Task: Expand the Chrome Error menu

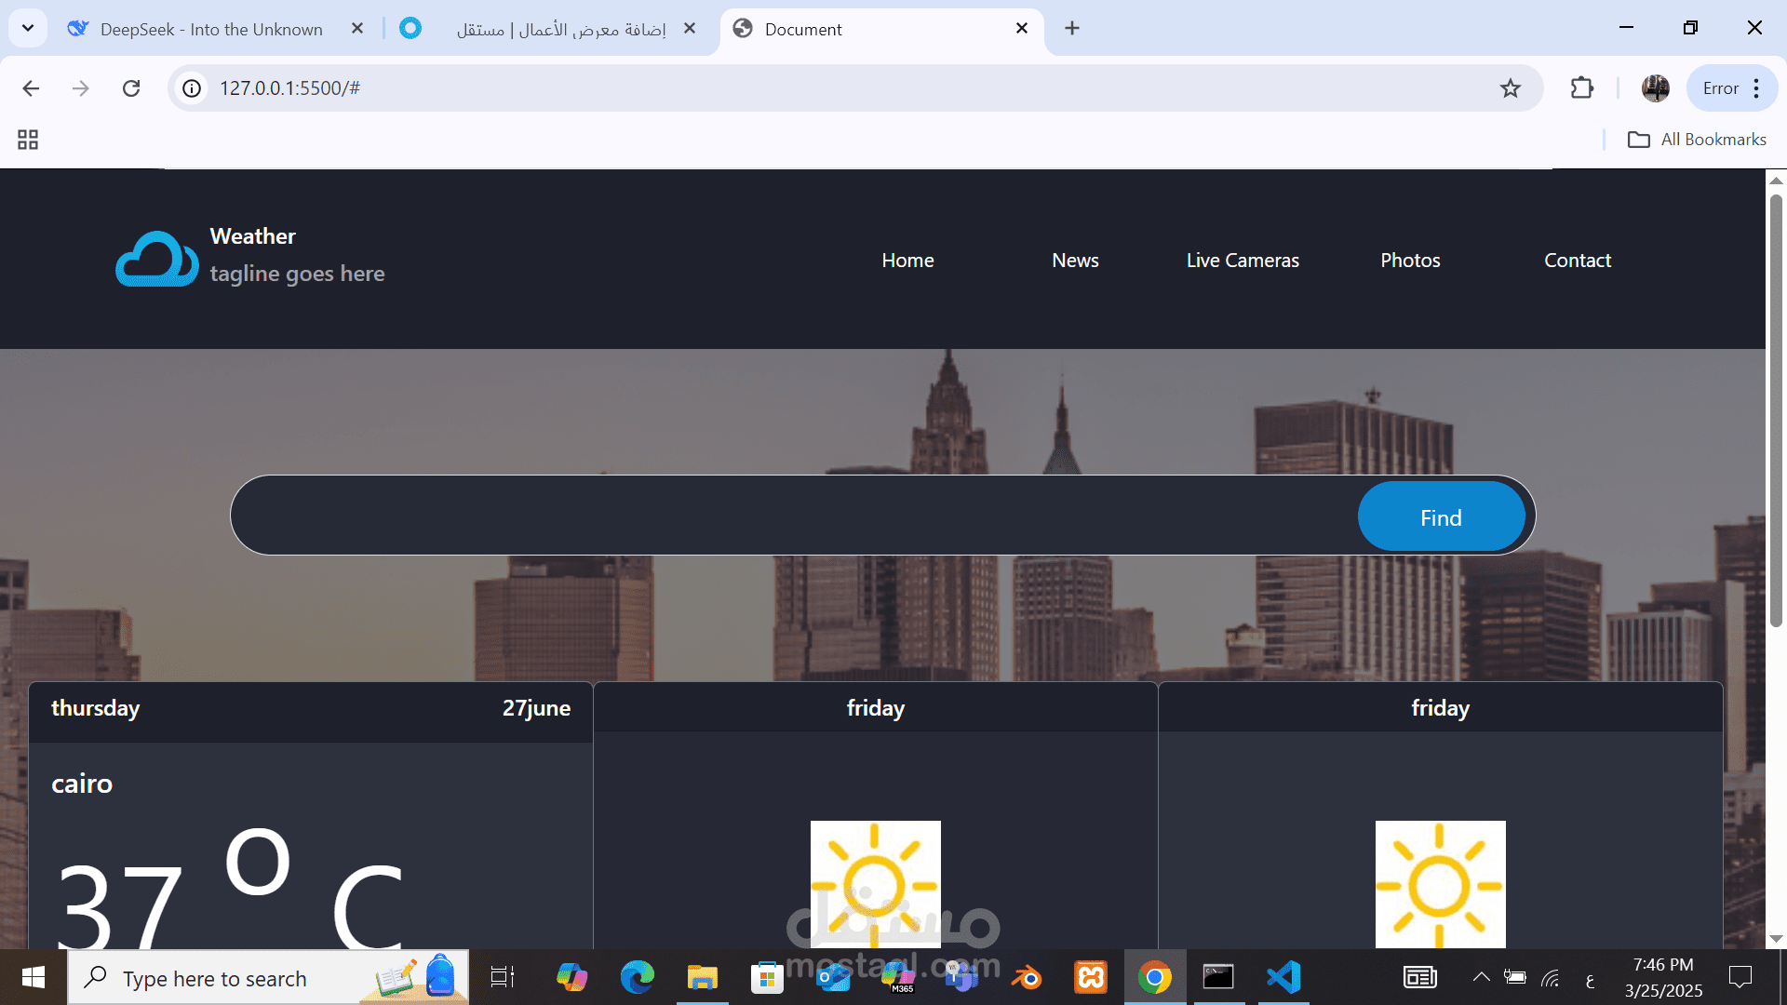Action: click(x=1732, y=88)
